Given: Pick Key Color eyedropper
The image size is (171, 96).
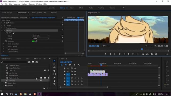Looking at the screenshot, I should pyautogui.click(x=36, y=41).
